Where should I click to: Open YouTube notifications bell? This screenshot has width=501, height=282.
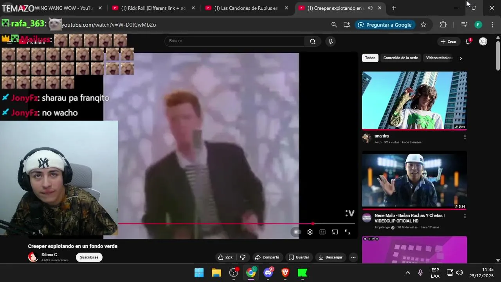click(468, 42)
